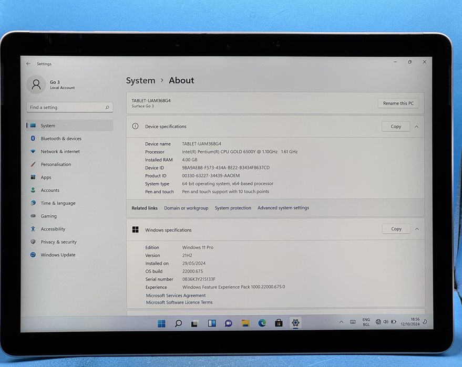Select System in the sidebar
462x367 pixels.
(69, 125)
